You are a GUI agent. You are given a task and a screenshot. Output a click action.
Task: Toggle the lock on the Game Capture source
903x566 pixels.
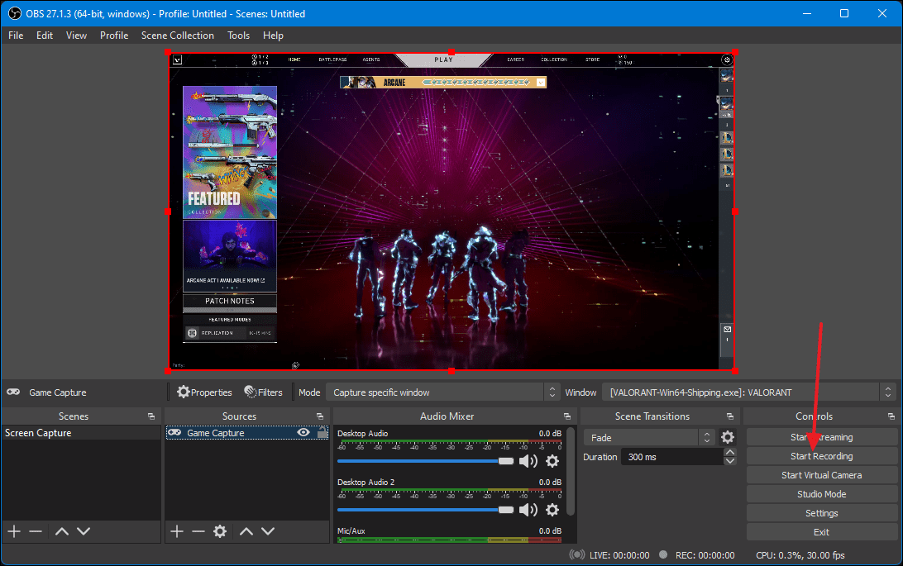point(322,433)
